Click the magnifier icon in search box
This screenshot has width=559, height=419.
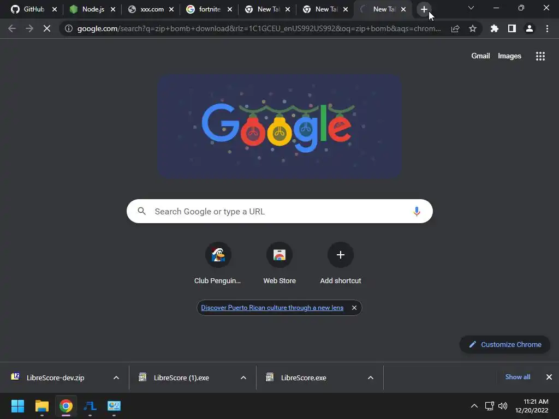[x=141, y=211]
